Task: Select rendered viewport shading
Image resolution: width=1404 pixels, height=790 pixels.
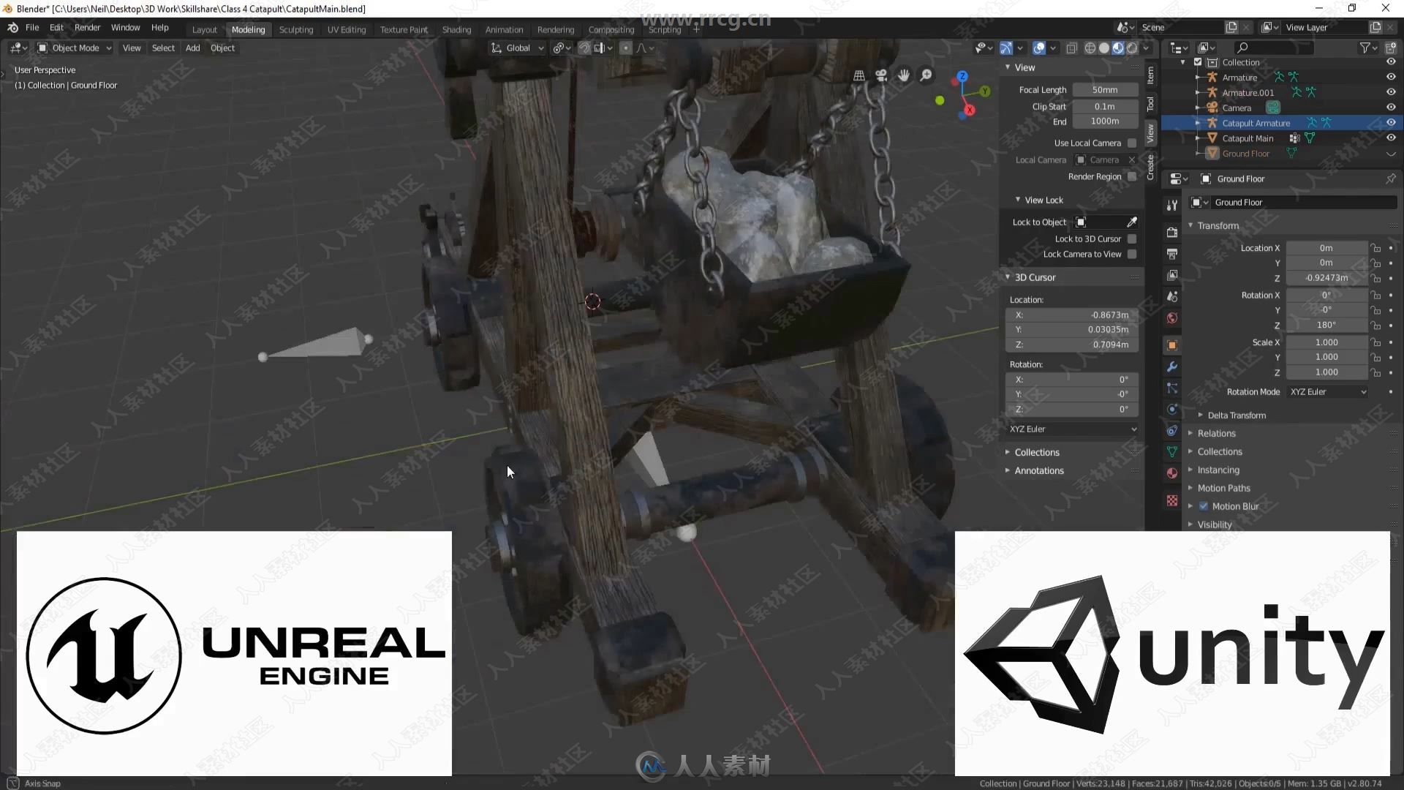Action: coord(1132,48)
